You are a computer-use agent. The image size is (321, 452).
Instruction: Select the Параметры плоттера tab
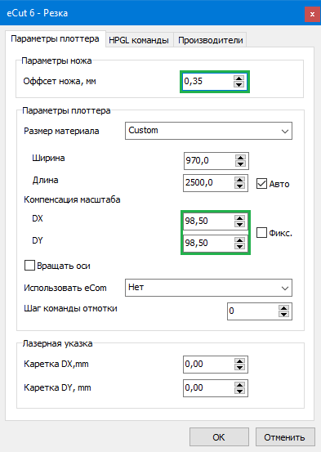[56, 39]
